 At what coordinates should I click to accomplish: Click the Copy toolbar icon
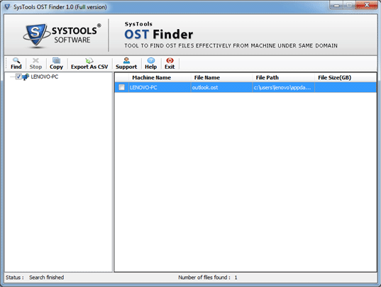pos(56,64)
